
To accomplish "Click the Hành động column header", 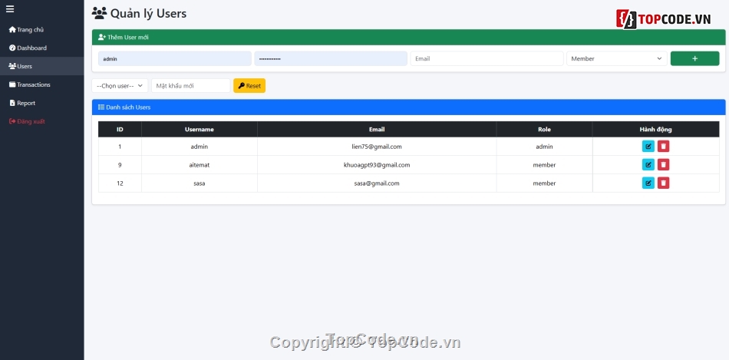I will (x=655, y=129).
